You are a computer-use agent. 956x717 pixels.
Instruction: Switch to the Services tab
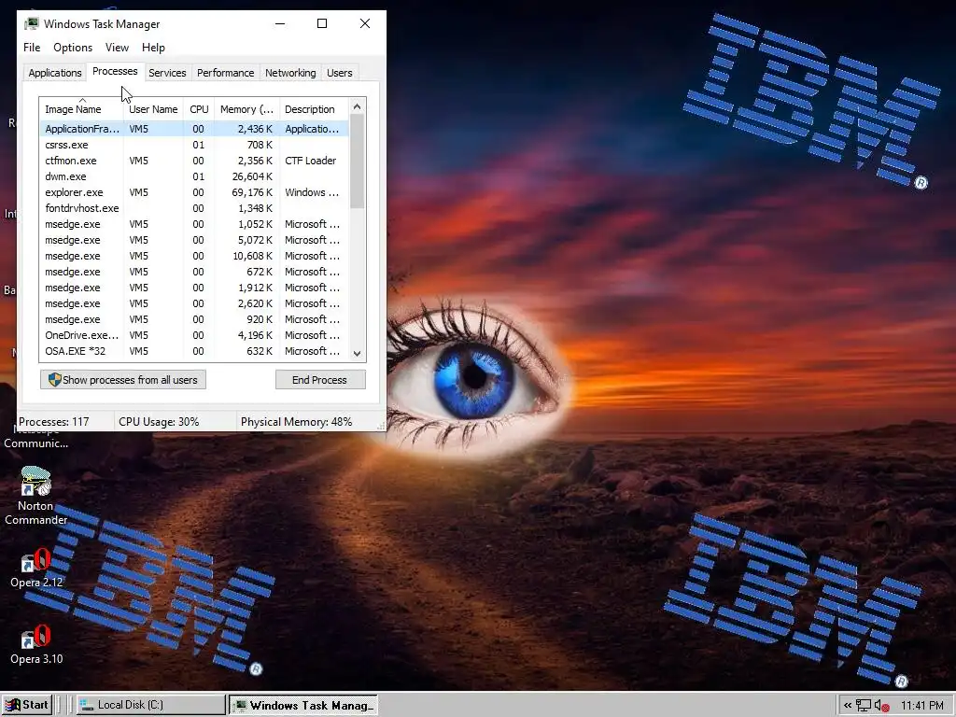click(x=167, y=73)
